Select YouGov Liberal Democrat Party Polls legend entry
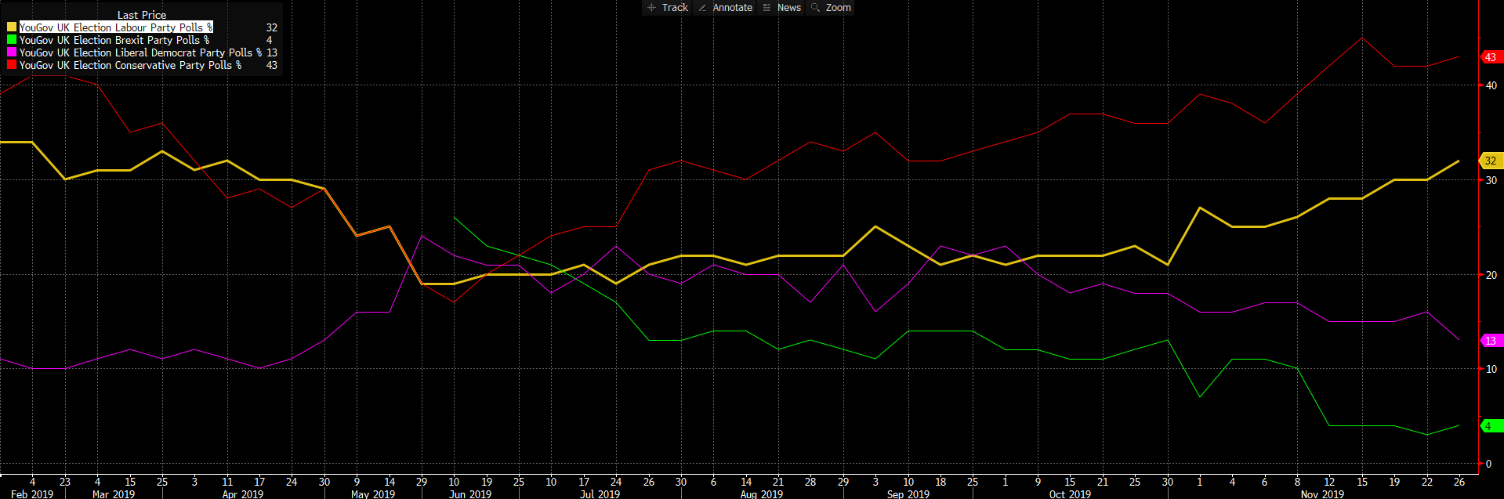The width and height of the screenshot is (1504, 499). [x=140, y=52]
